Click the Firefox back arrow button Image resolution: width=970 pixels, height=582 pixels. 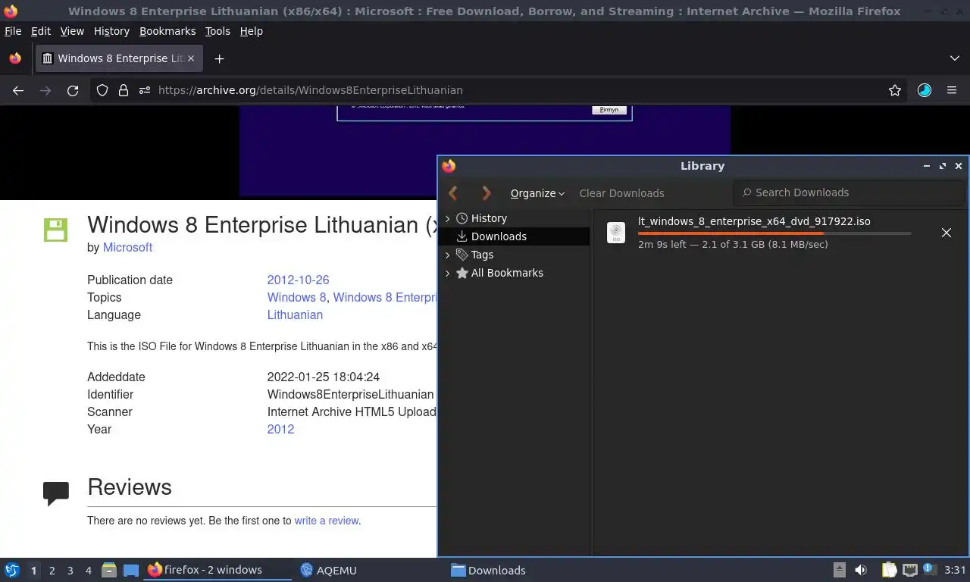point(18,90)
